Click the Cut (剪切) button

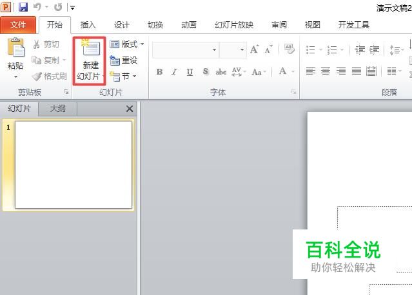coord(46,44)
